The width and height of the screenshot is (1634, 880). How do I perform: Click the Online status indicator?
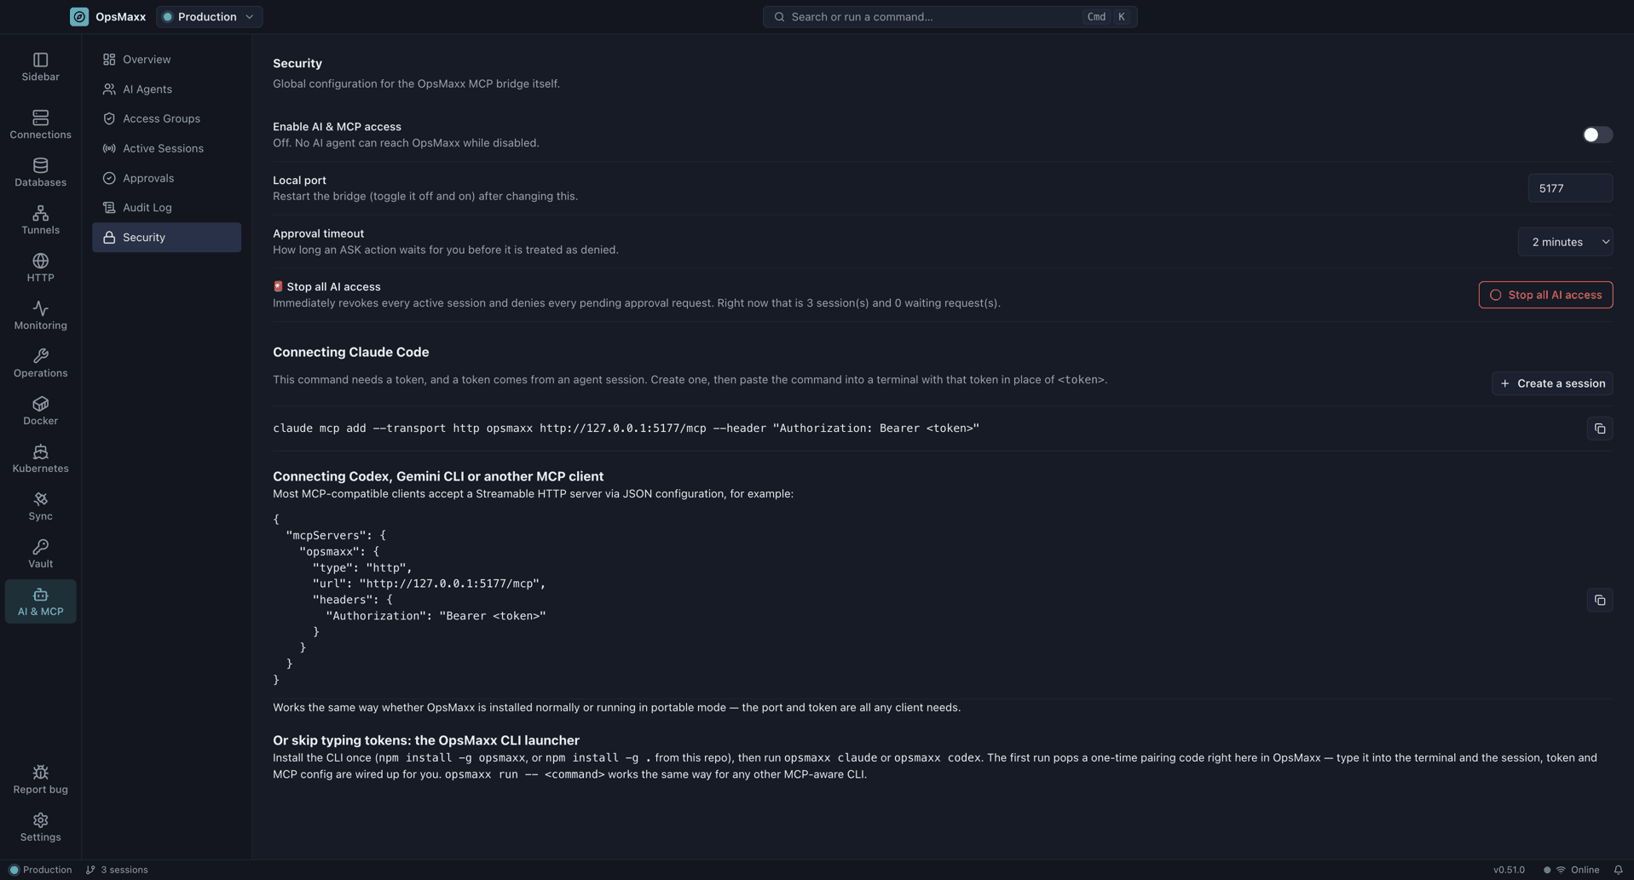pos(1572,870)
